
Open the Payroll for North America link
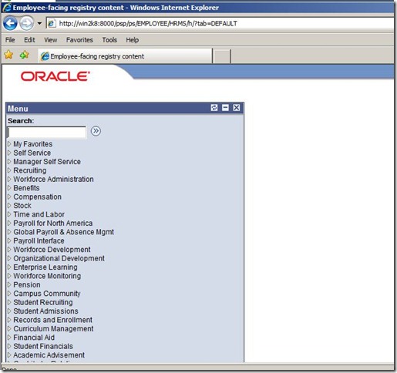point(53,223)
